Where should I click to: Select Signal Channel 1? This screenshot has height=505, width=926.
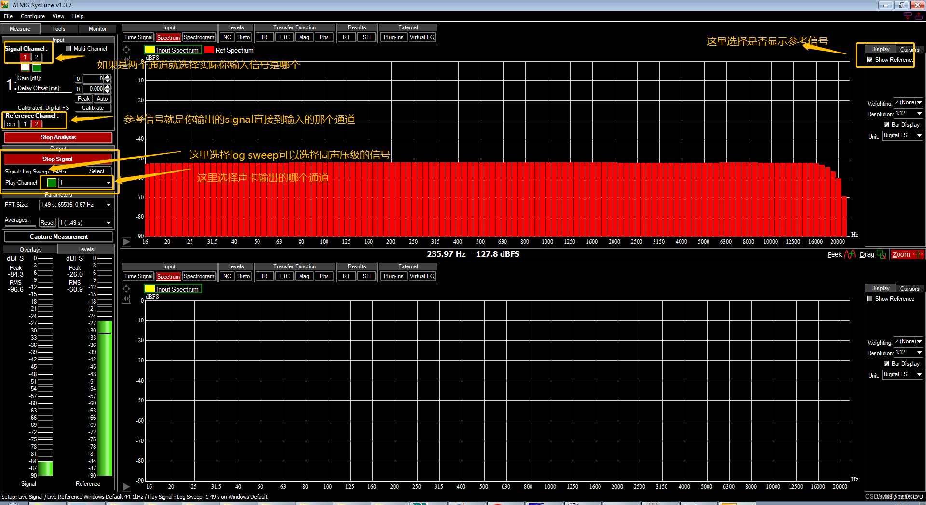click(x=25, y=57)
